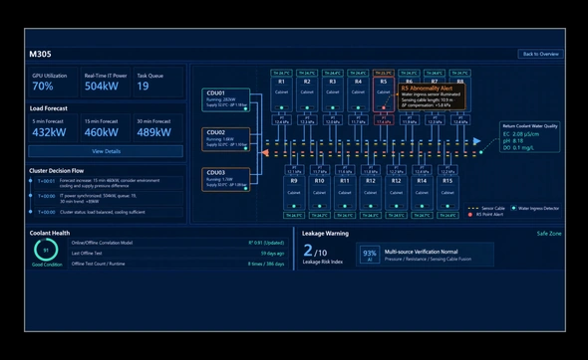This screenshot has width=588, height=360.
Task: Click R1 cabinet water ingress detector dot
Action: (281, 107)
